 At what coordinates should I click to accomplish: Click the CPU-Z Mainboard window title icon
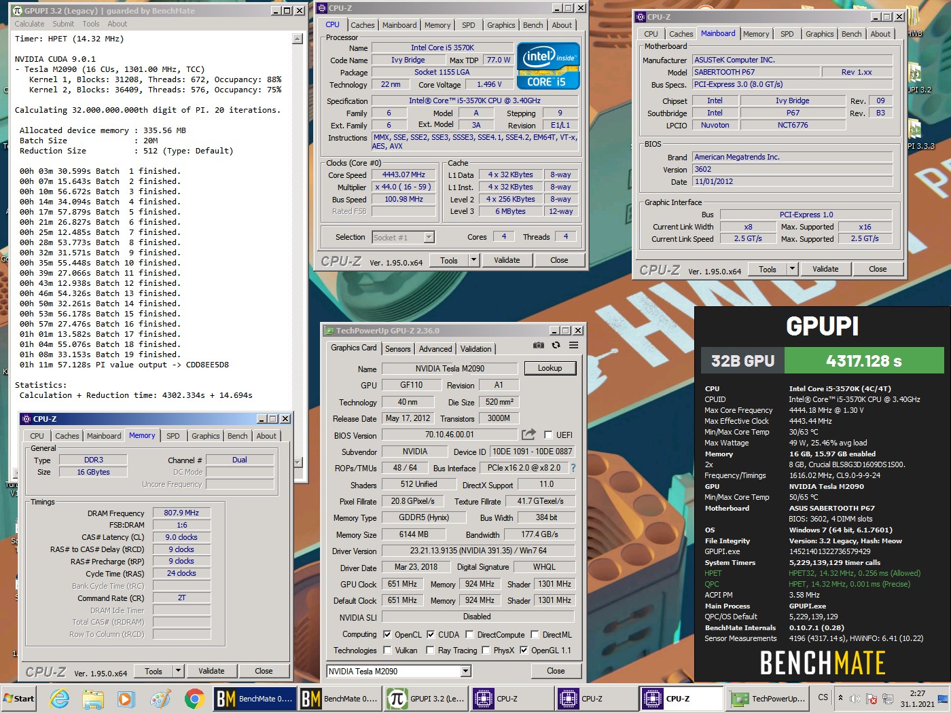pos(640,17)
